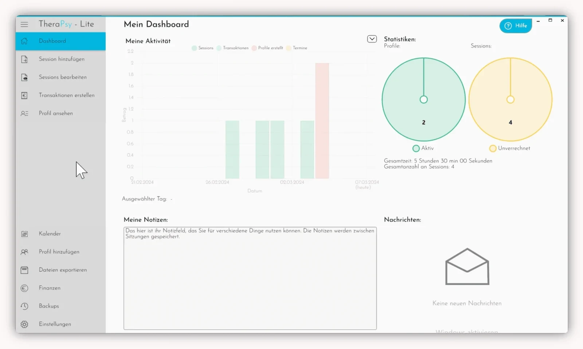
Task: Minimize the TheraPsy window
Action: coord(538,21)
